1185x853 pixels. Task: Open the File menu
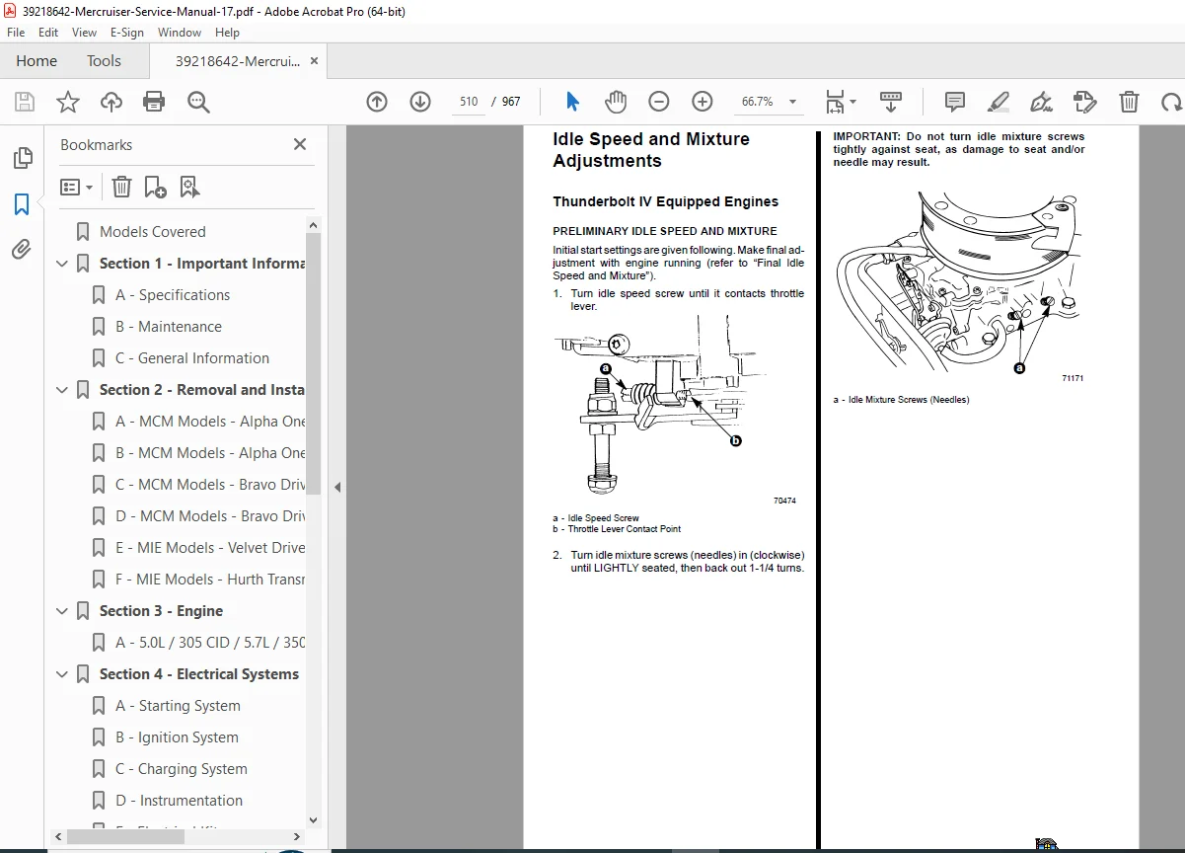(x=16, y=33)
